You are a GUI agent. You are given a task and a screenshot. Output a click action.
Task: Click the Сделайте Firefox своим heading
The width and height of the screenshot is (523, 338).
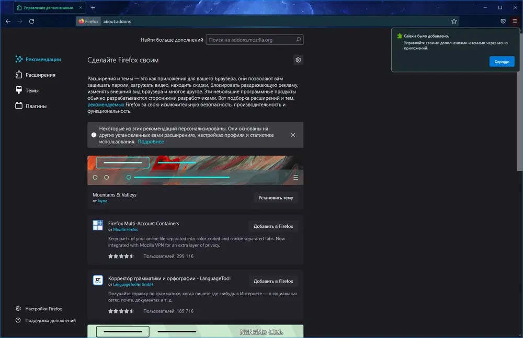(x=123, y=60)
